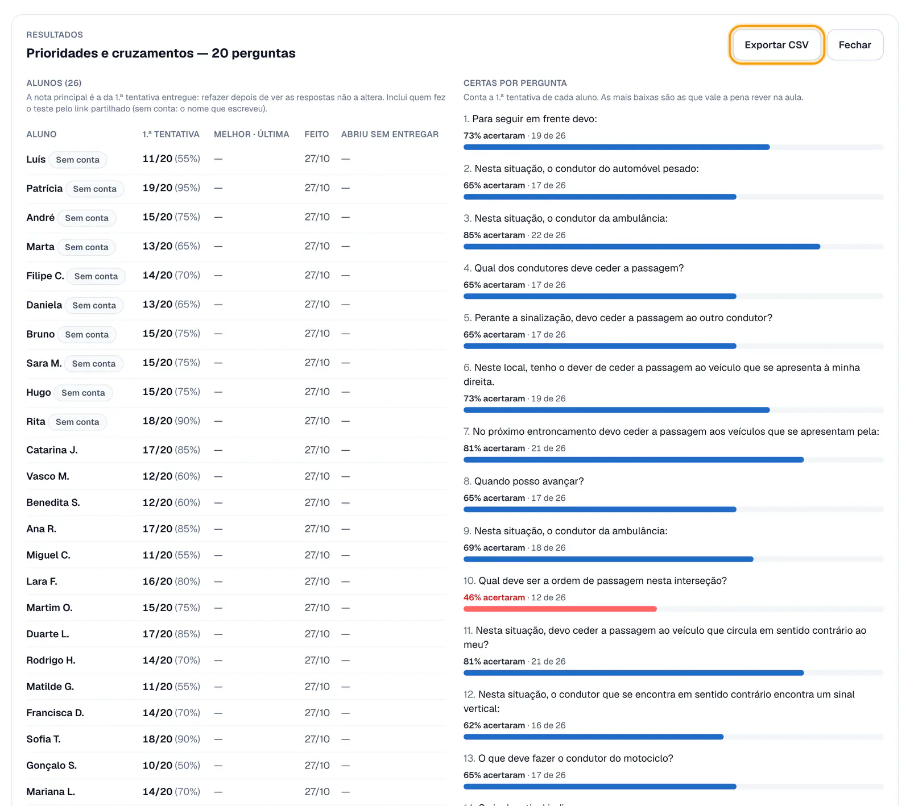Click the "FEITO" column header
Viewport: 910px width, 810px height.
coord(317,134)
